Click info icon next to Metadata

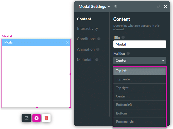[97, 60]
